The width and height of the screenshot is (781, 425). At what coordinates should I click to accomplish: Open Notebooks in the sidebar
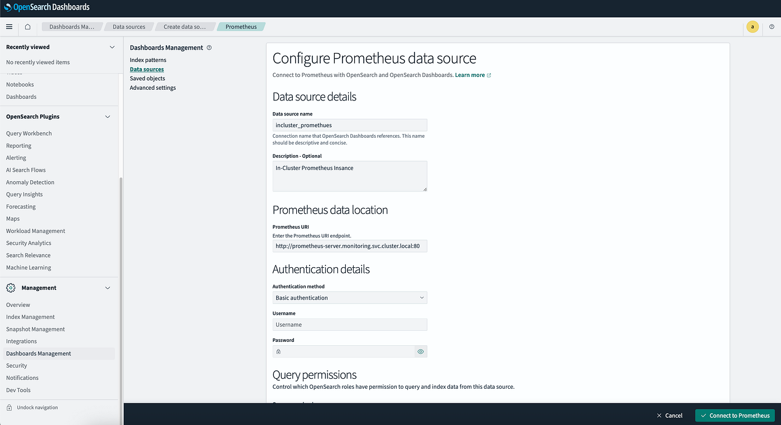pos(20,85)
